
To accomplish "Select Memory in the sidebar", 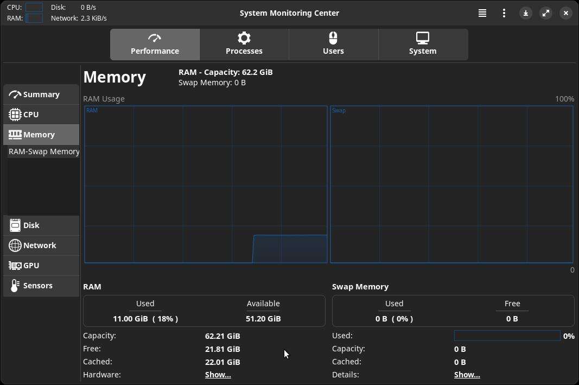I will (x=41, y=135).
